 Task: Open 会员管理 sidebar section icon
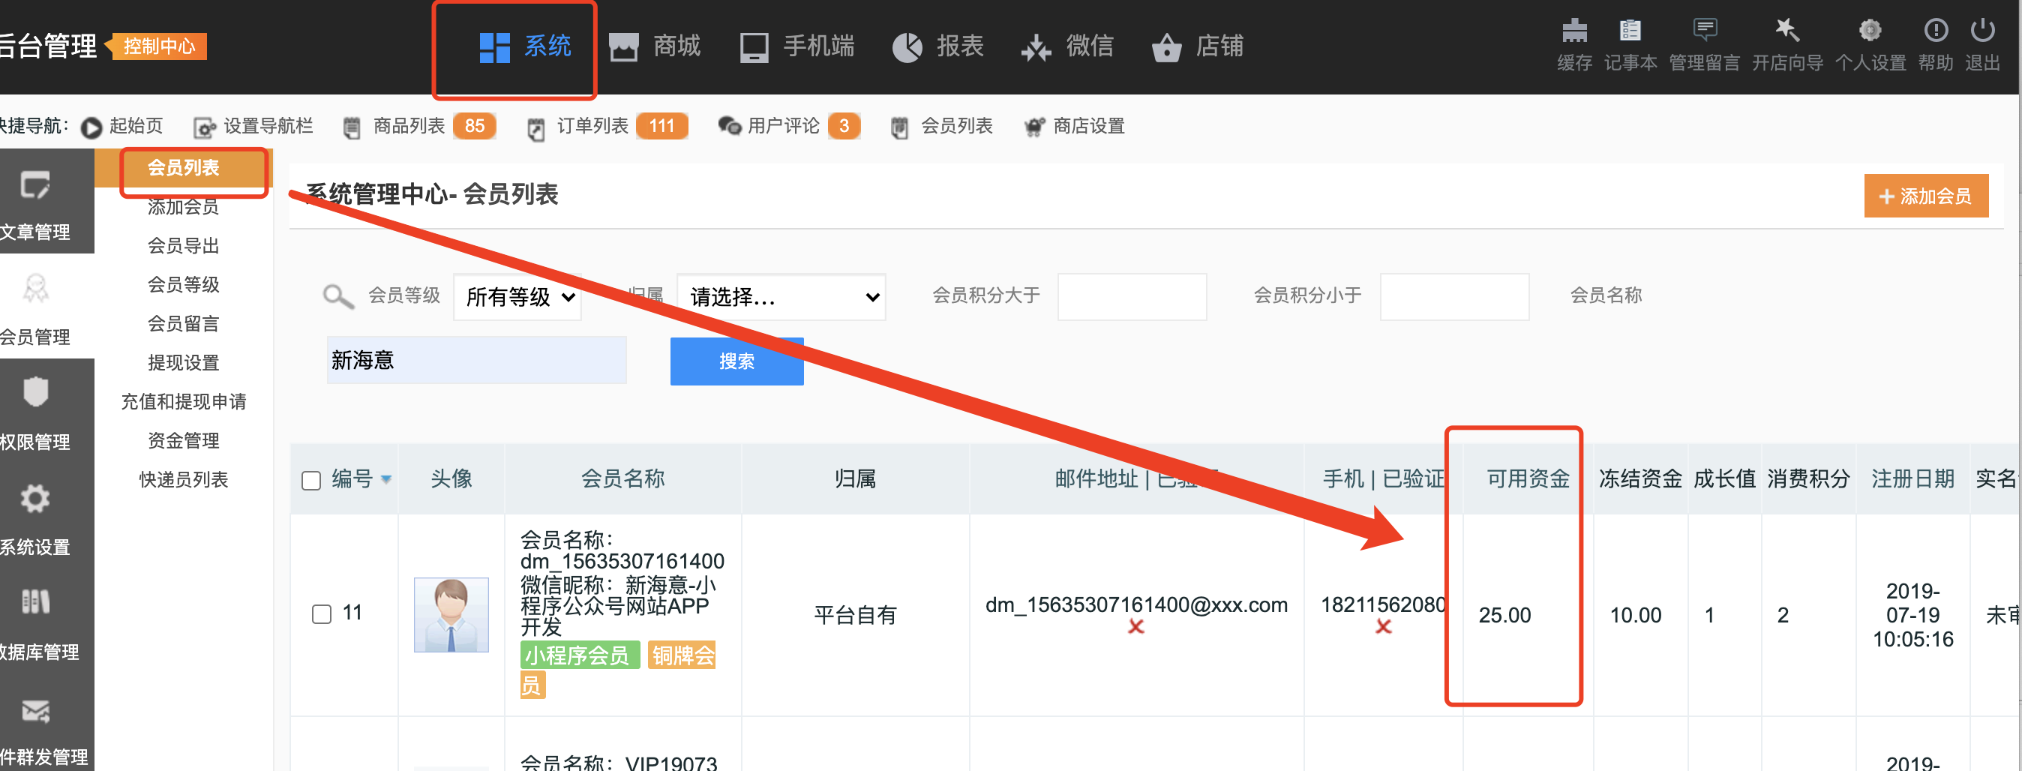point(35,289)
